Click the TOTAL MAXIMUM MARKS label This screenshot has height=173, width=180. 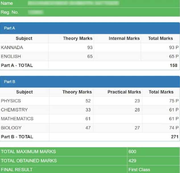click(28, 152)
